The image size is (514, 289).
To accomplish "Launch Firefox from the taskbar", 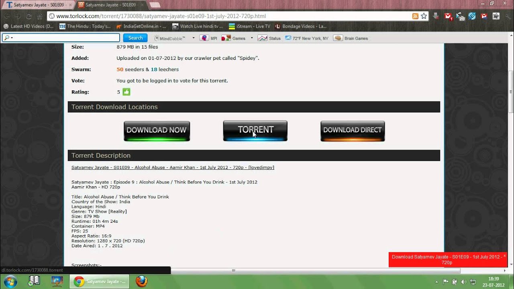I will (141, 281).
